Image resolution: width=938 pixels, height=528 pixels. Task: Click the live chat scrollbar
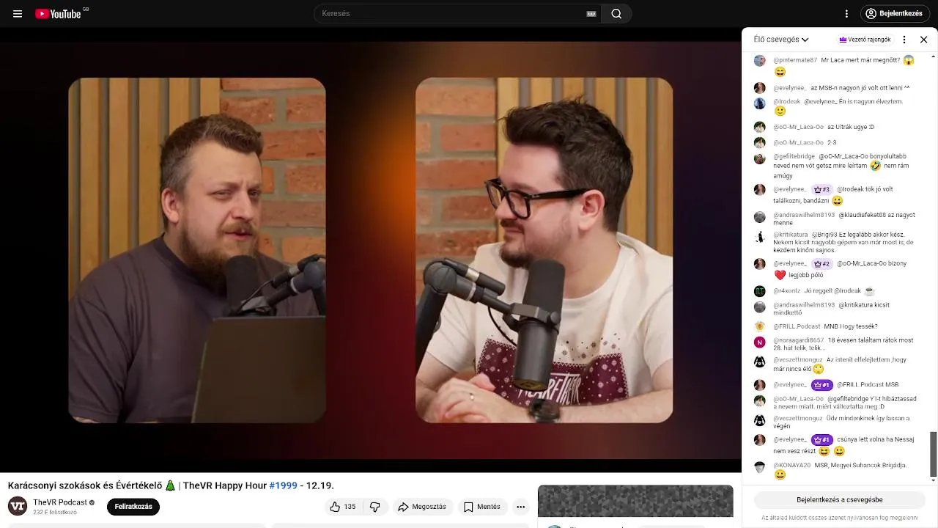[x=933, y=455]
